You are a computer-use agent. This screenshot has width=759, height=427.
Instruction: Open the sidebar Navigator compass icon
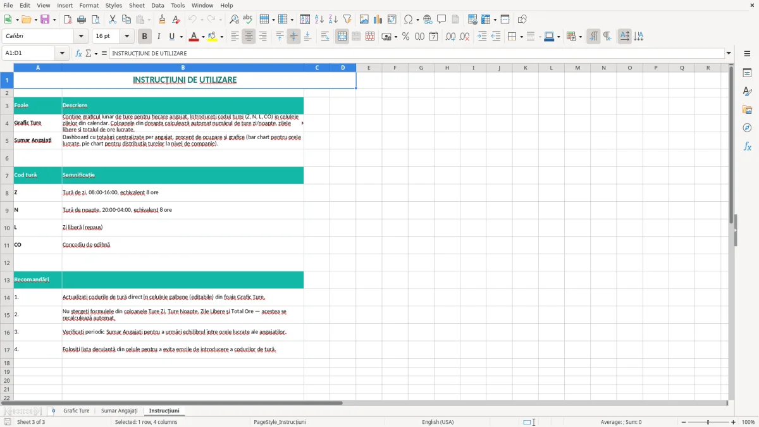[x=747, y=128]
